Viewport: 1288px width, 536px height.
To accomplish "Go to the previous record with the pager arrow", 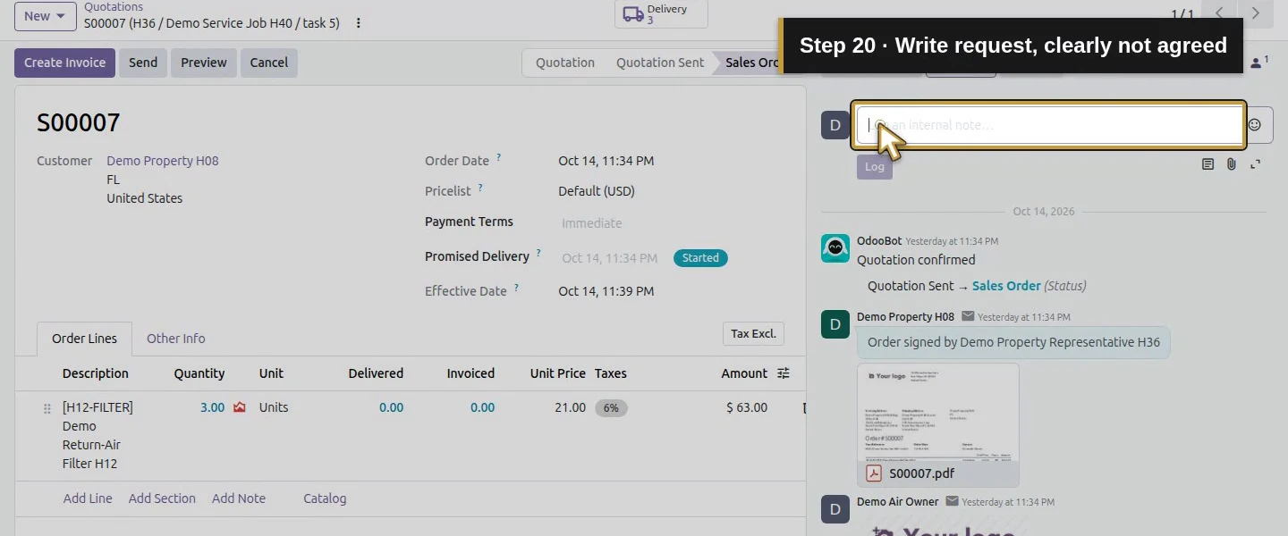I will pos(1219,13).
